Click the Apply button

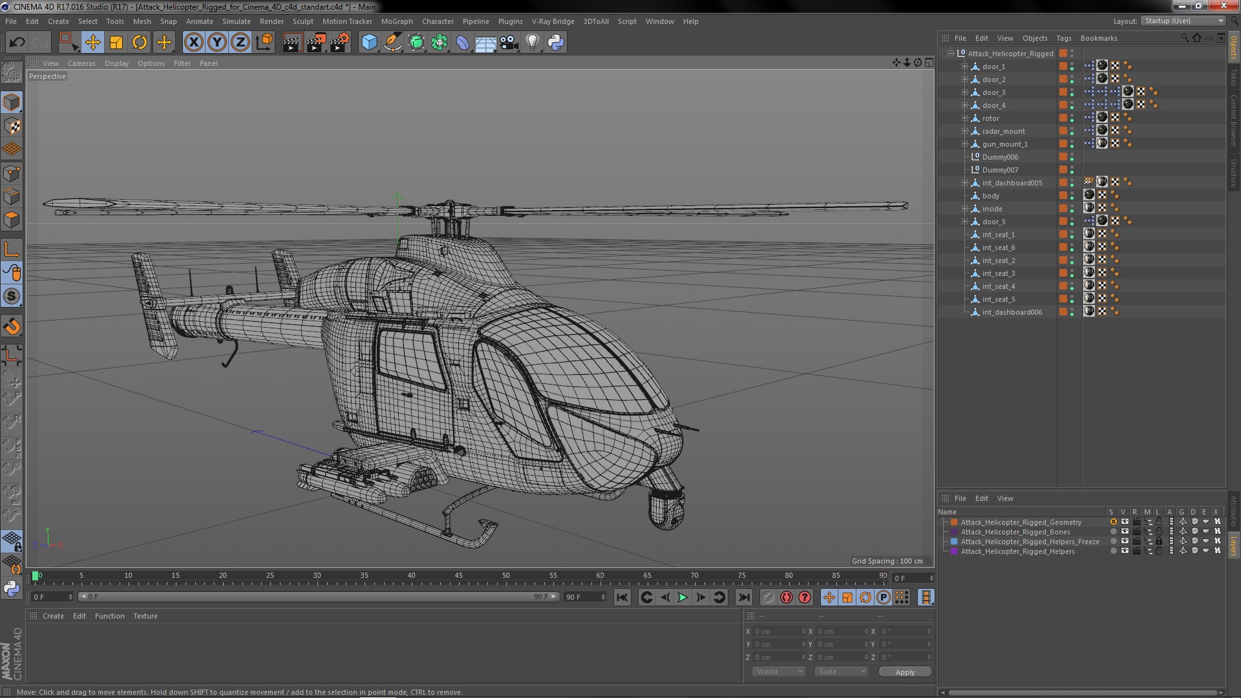(905, 672)
